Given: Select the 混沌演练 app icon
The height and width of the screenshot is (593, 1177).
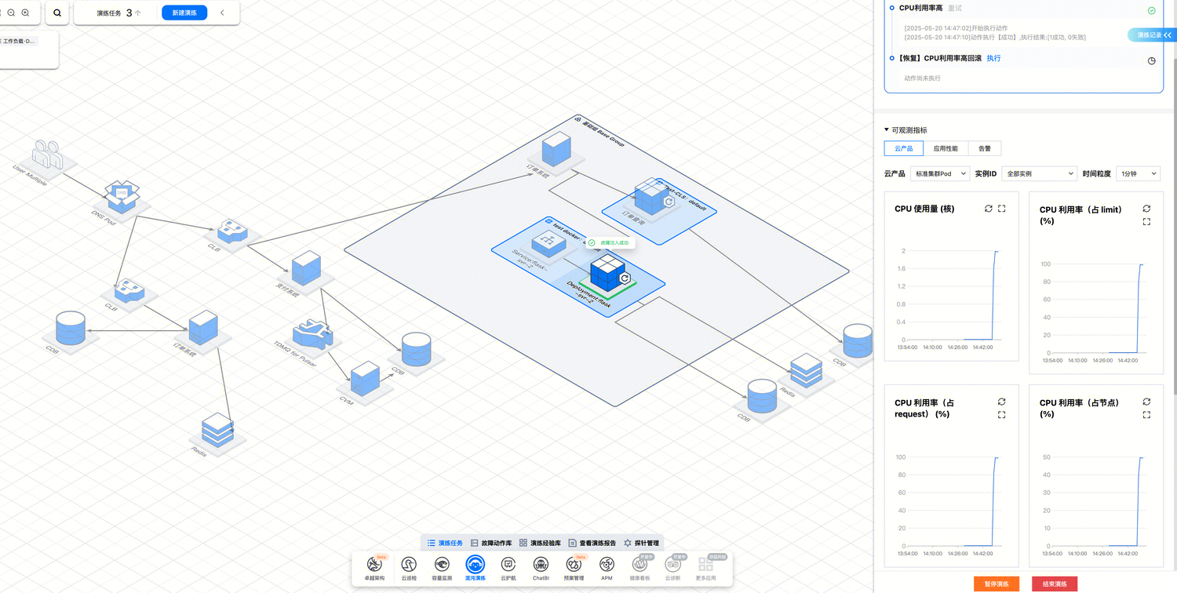Looking at the screenshot, I should [x=475, y=568].
